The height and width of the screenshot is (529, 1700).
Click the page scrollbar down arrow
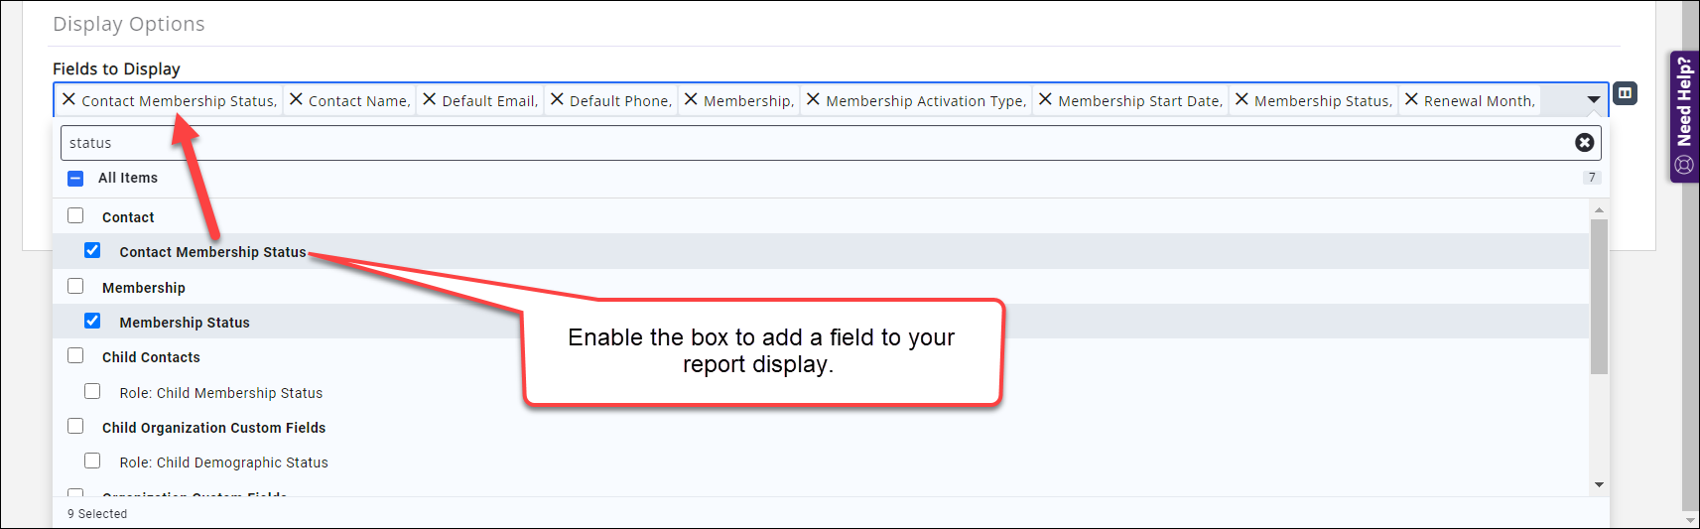tap(1691, 520)
